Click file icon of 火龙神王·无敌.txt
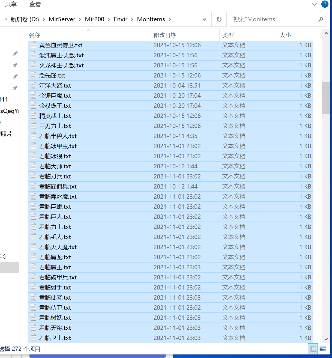332x358 pixels. [33, 65]
